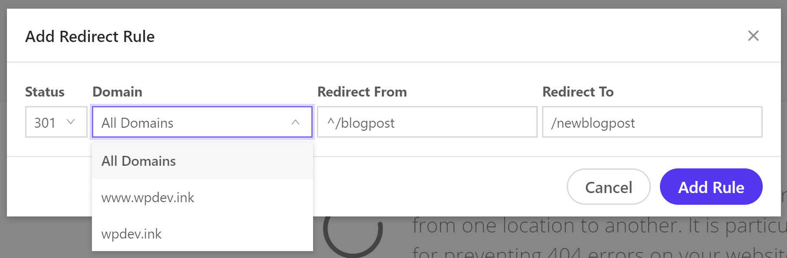787x258 pixels.
Task: Click the Domain column header label
Action: click(117, 92)
